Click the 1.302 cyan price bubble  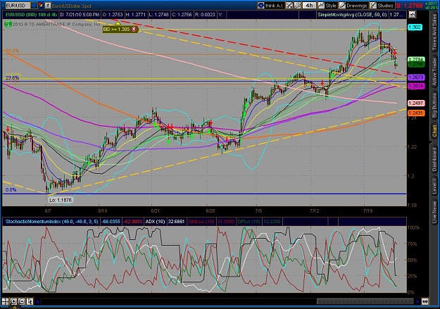tap(415, 27)
